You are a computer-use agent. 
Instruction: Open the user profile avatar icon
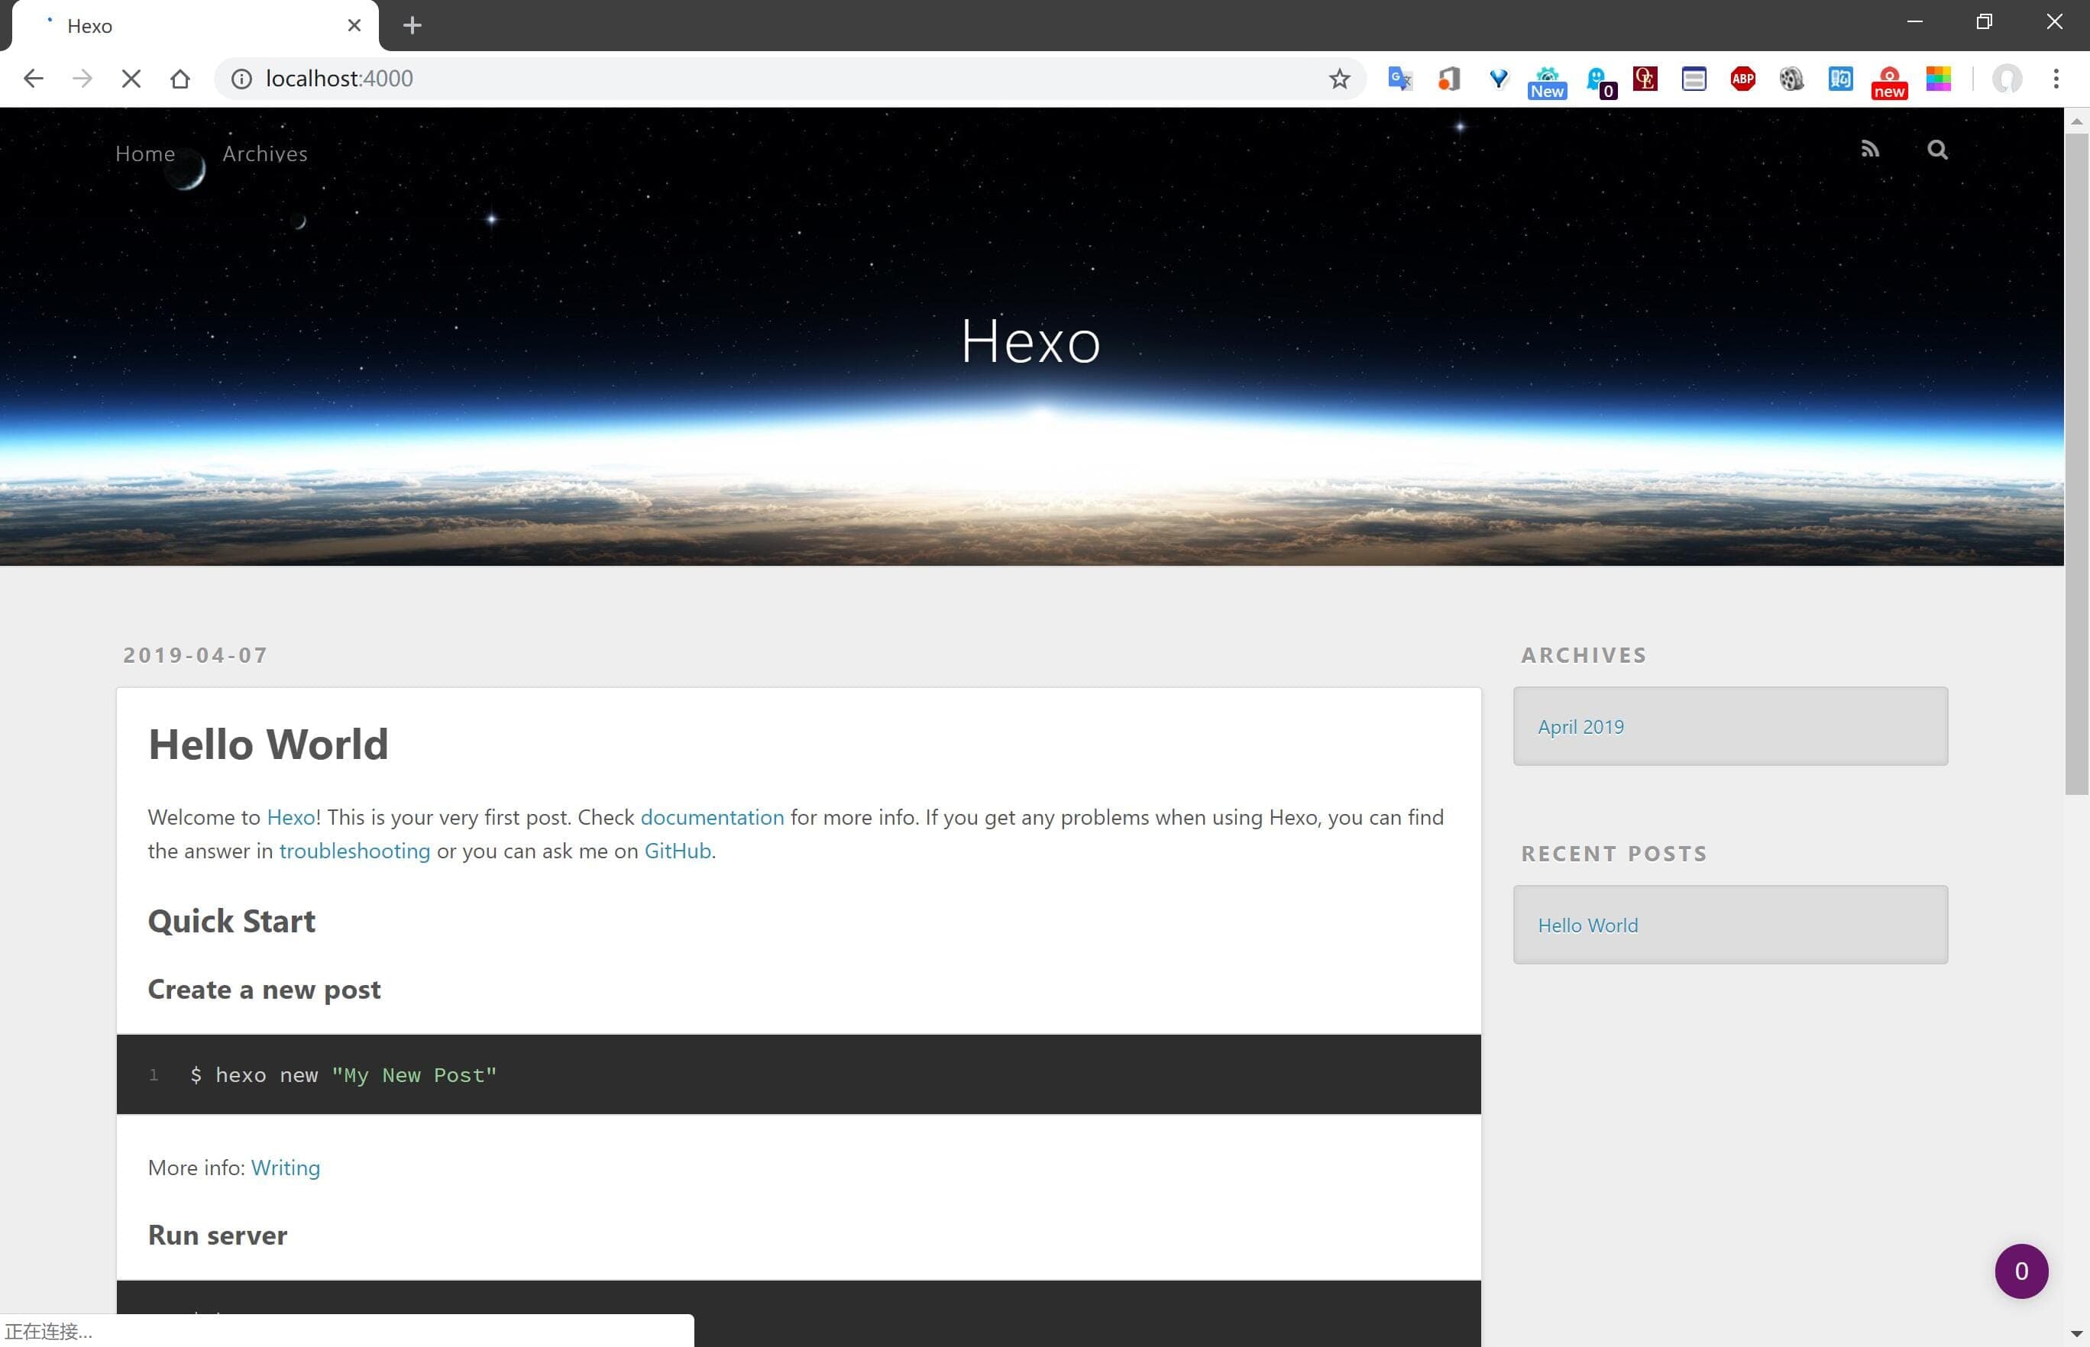pyautogui.click(x=2006, y=79)
